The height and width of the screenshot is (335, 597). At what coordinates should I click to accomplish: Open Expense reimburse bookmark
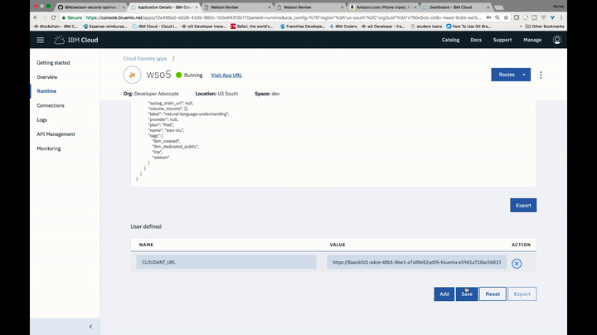tap(105, 27)
